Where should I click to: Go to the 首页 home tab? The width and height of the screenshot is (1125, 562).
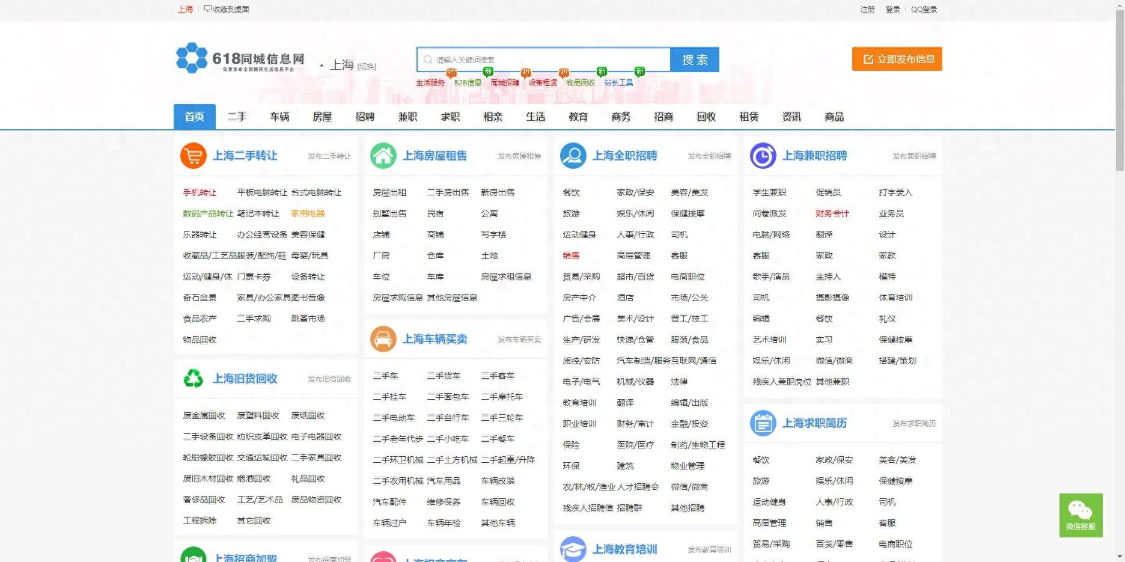[x=194, y=117]
